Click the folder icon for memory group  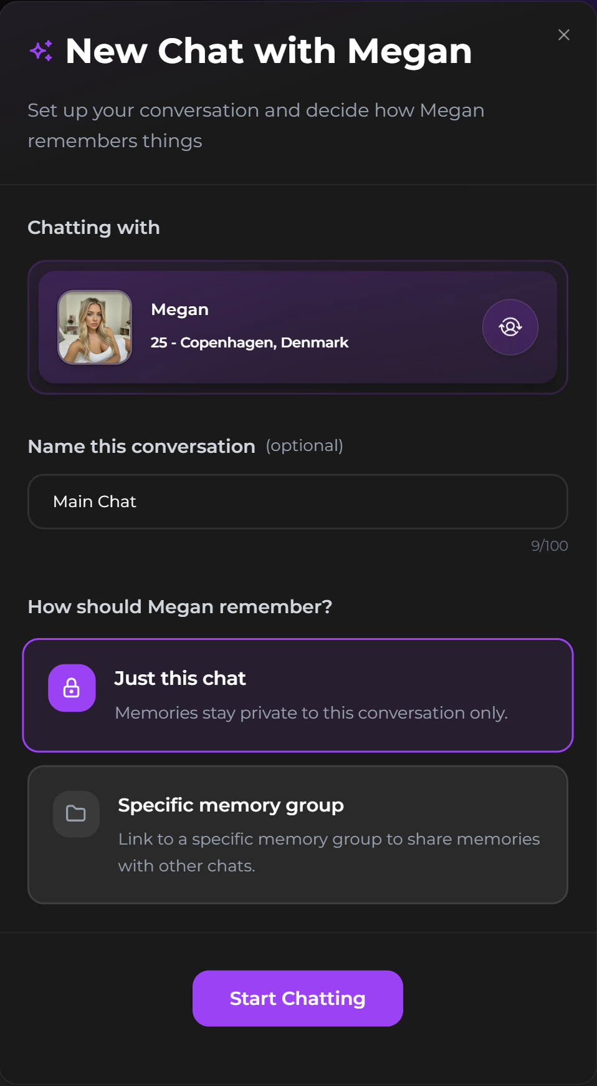(x=76, y=814)
